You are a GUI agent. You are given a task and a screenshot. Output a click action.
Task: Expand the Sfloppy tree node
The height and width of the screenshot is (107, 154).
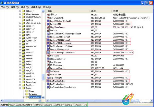click(20, 11)
